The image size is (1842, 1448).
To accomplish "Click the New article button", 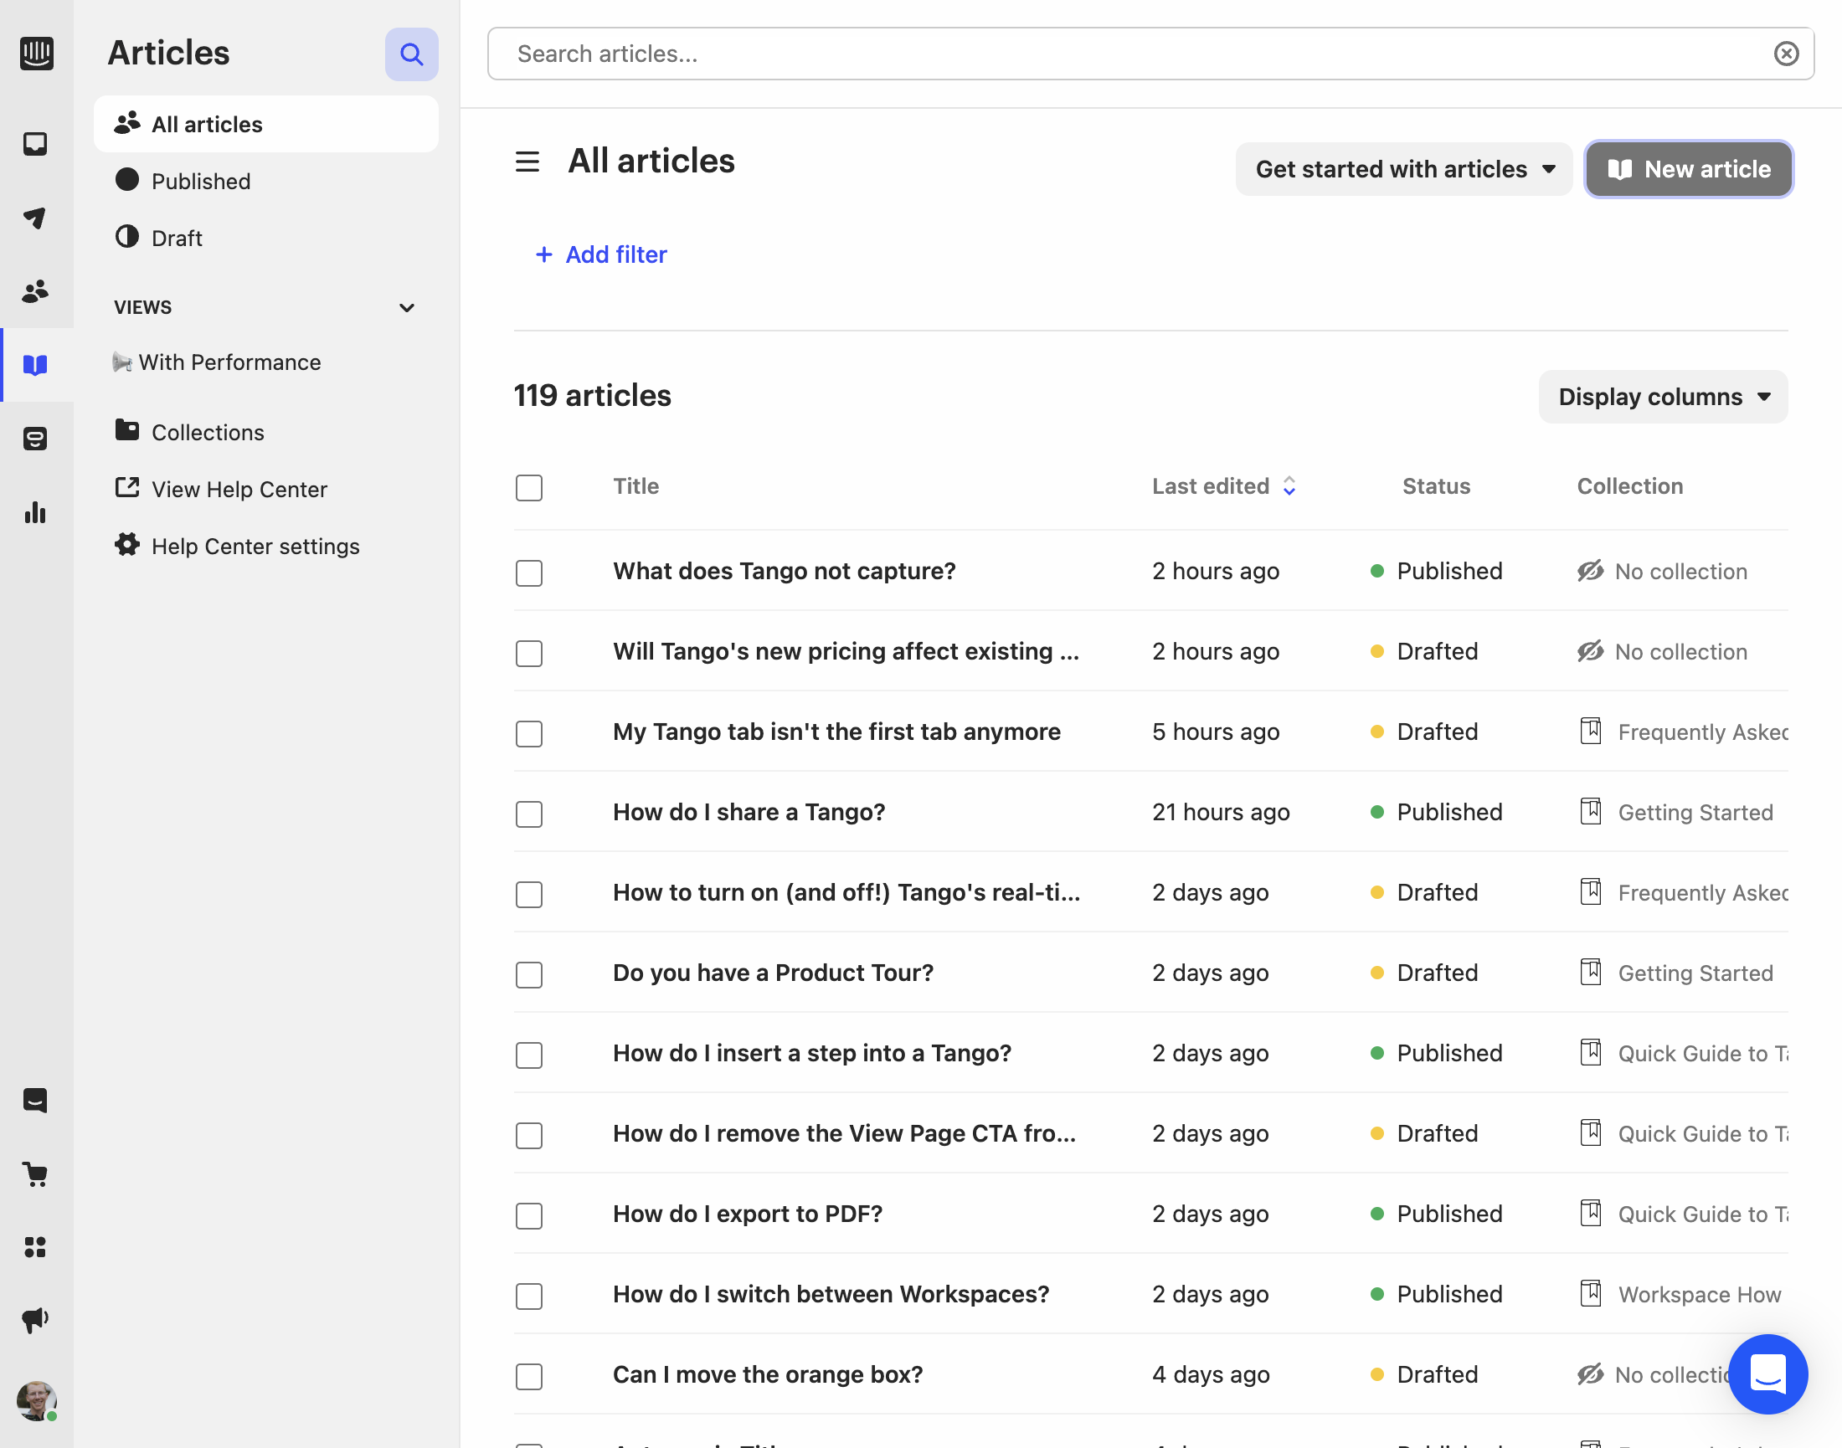I will [1689, 170].
